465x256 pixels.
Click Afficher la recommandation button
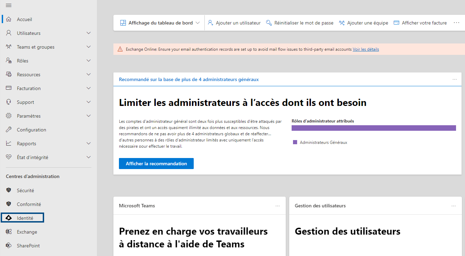(x=156, y=164)
